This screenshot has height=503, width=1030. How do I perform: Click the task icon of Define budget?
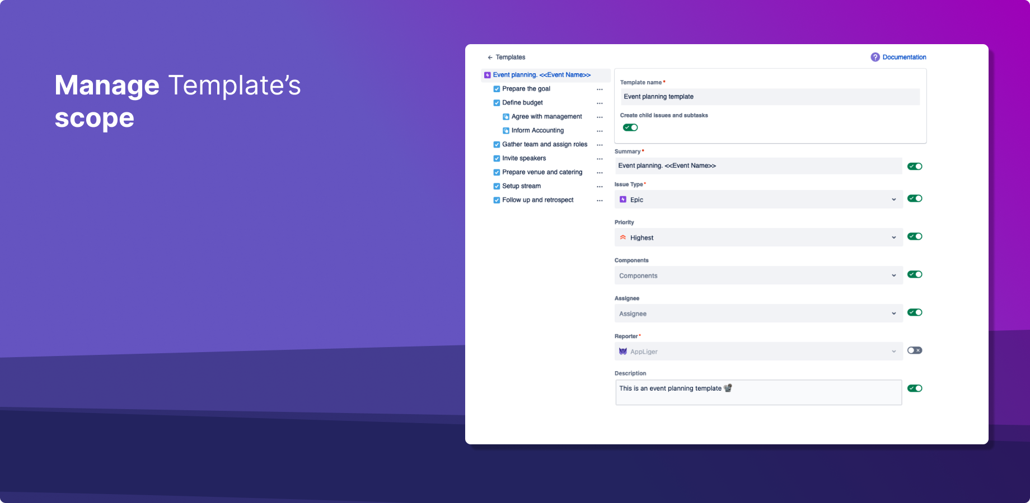(497, 103)
